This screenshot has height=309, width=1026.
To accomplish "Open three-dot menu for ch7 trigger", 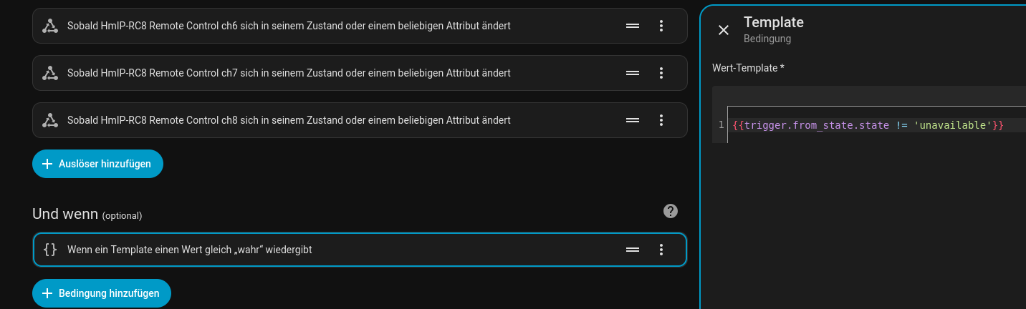I will tap(661, 73).
